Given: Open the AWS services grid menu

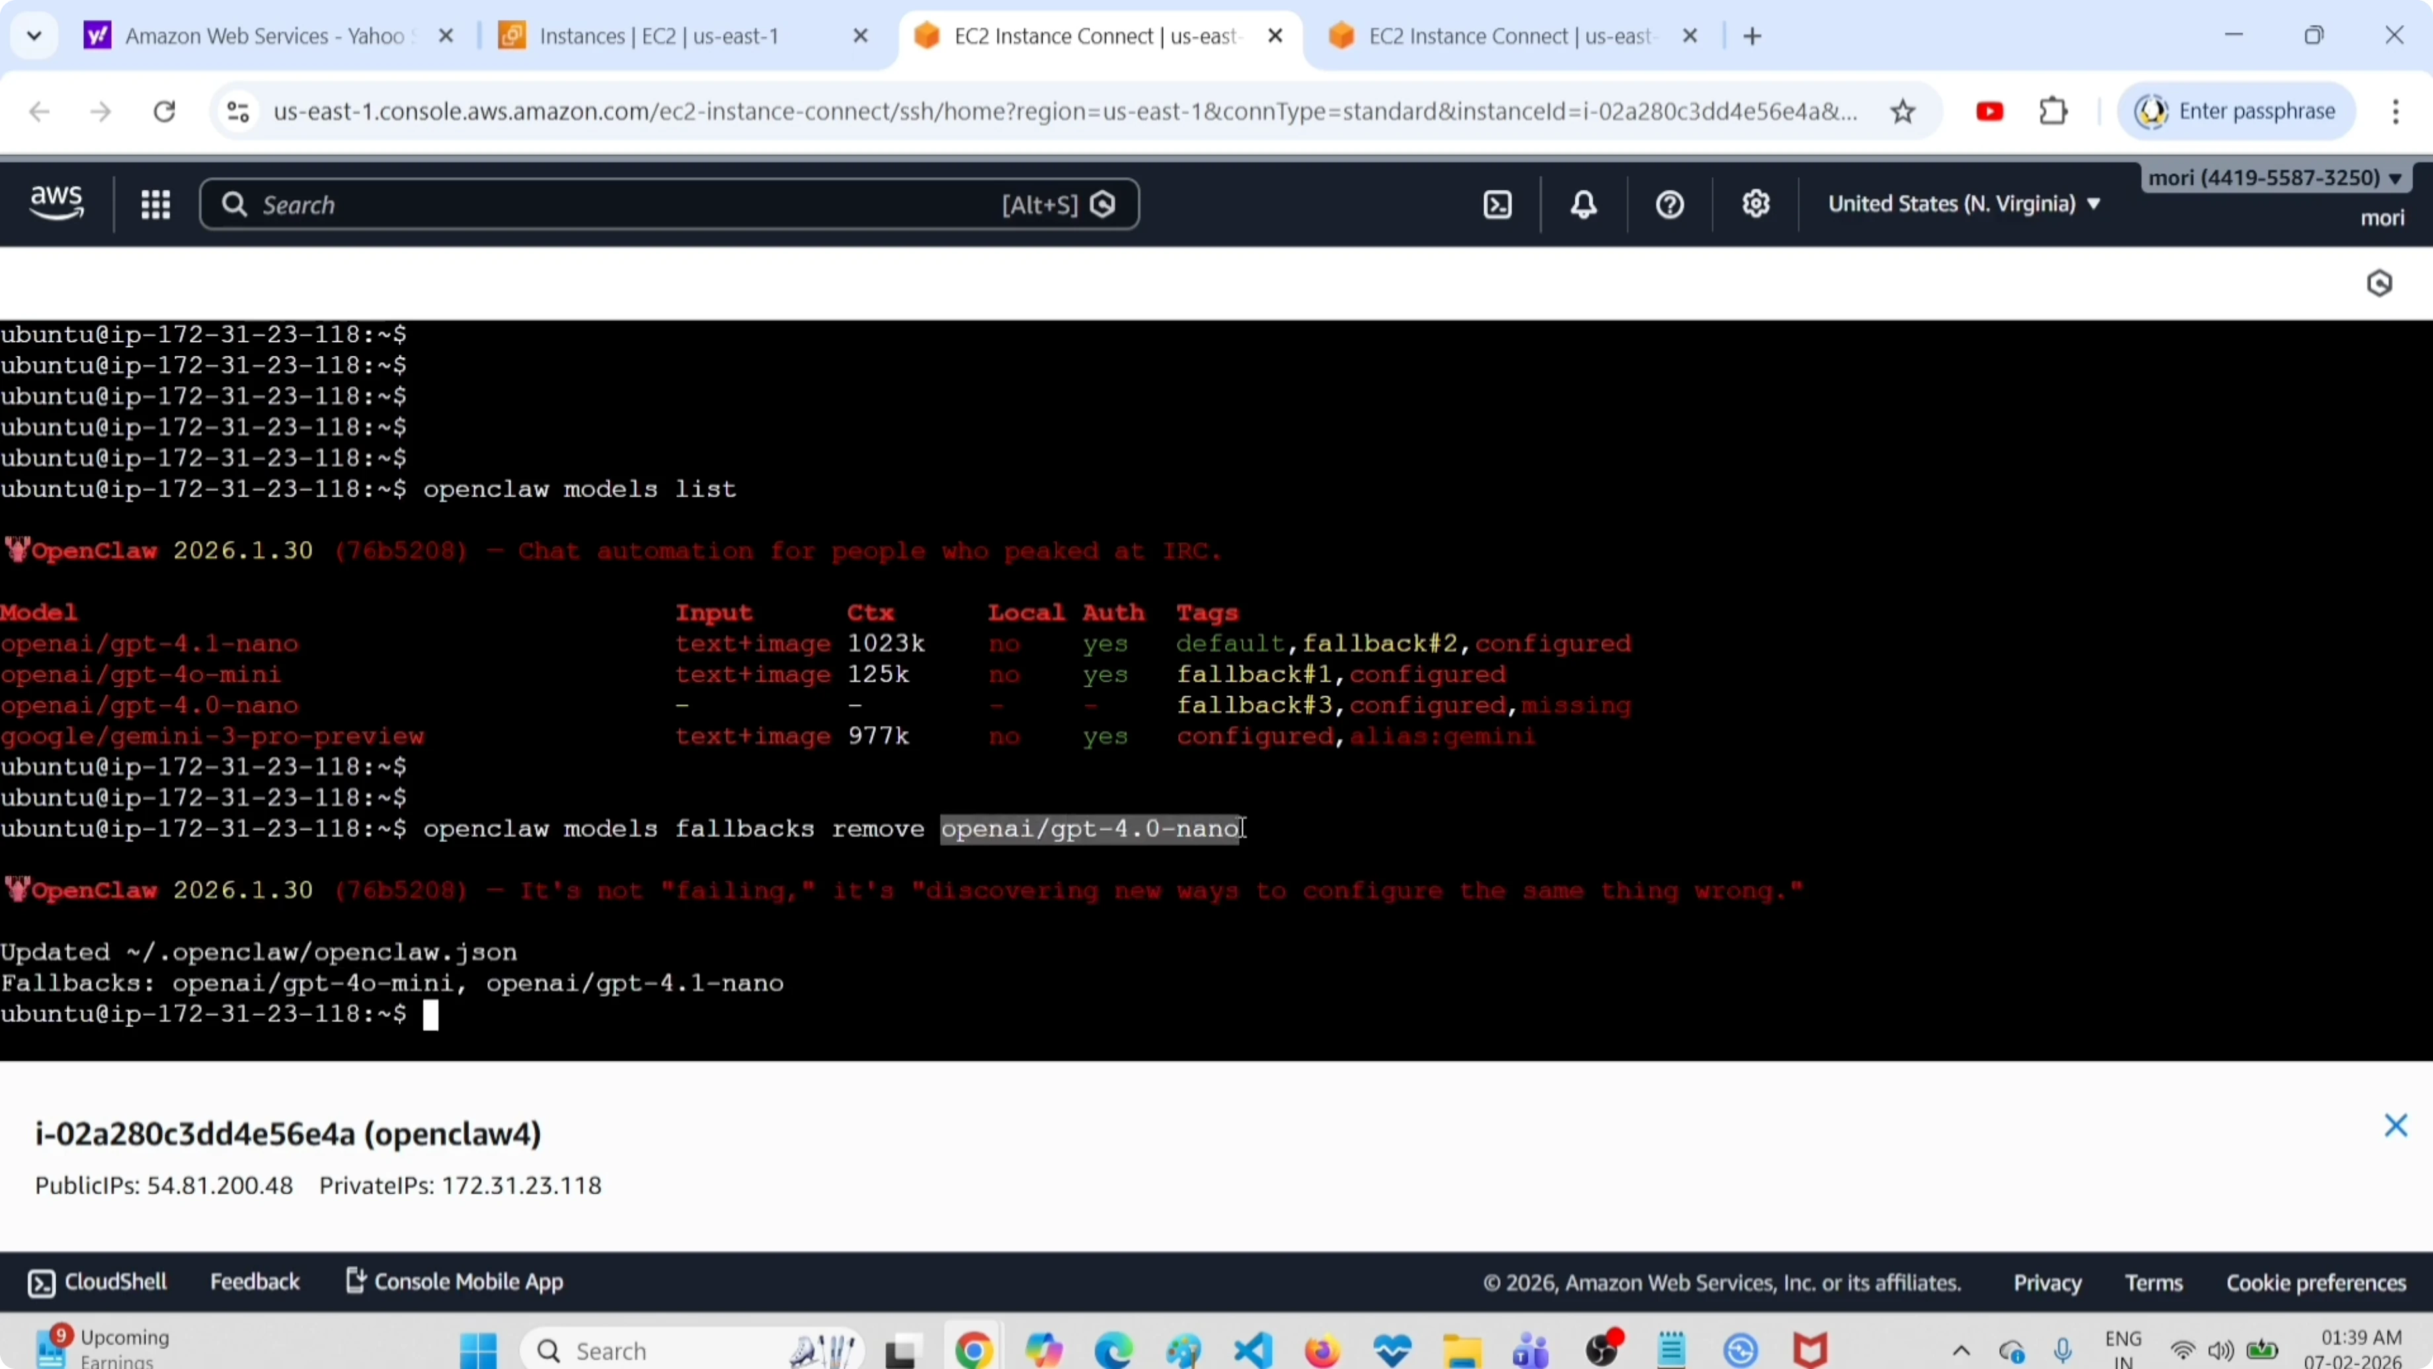Looking at the screenshot, I should click(x=156, y=205).
